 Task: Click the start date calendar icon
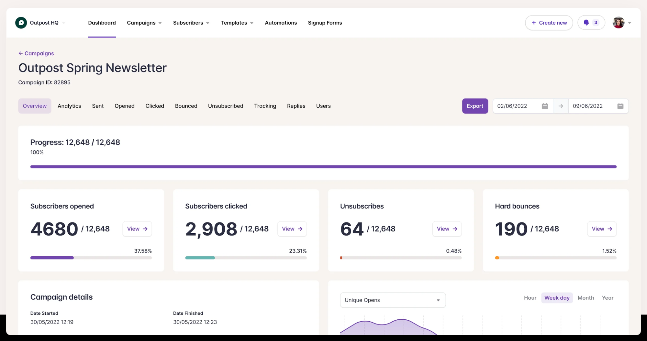pyautogui.click(x=545, y=106)
